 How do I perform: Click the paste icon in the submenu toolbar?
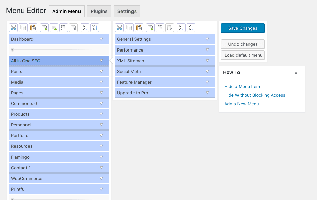(x=139, y=28)
